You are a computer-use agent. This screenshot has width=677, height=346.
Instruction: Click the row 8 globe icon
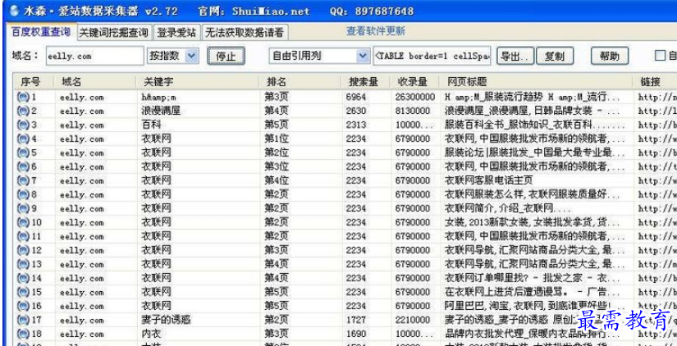[x=23, y=194]
